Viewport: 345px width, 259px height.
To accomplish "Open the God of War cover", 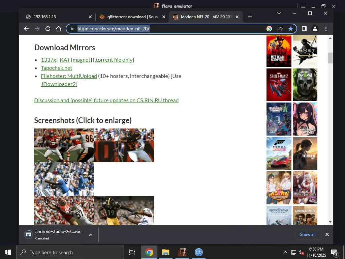I will coord(279,215).
